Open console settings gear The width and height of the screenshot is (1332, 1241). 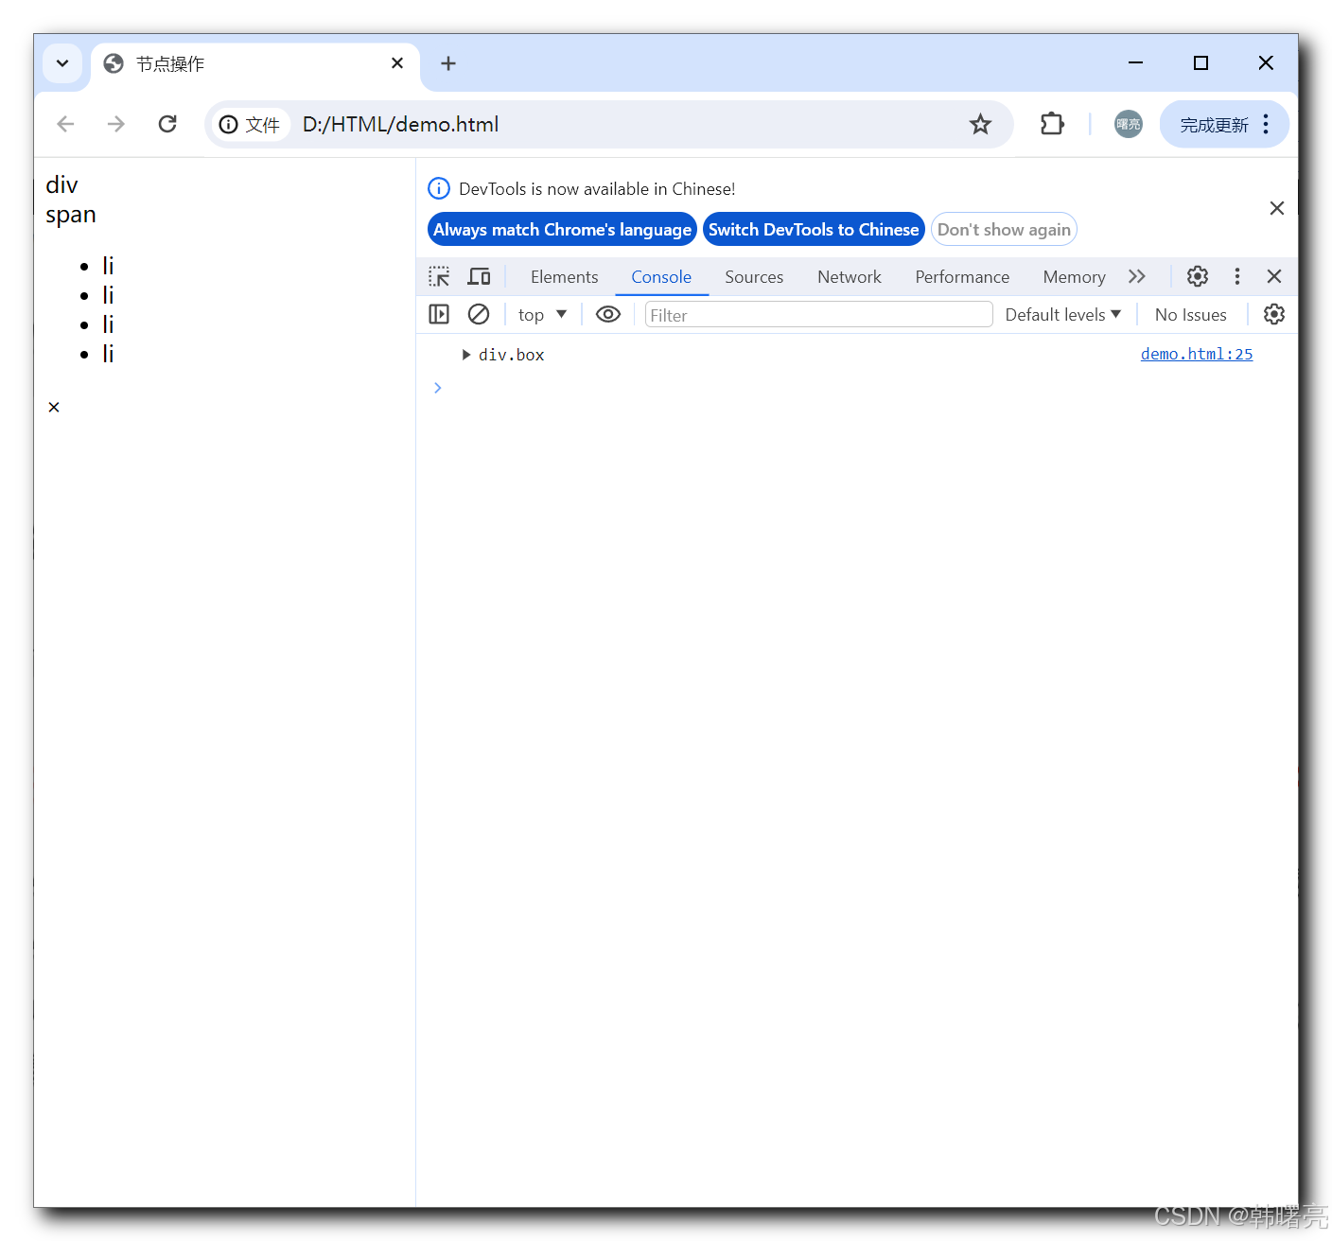point(1274,314)
